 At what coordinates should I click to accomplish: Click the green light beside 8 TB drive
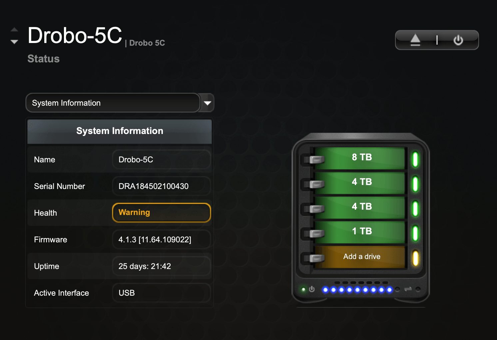(415, 159)
